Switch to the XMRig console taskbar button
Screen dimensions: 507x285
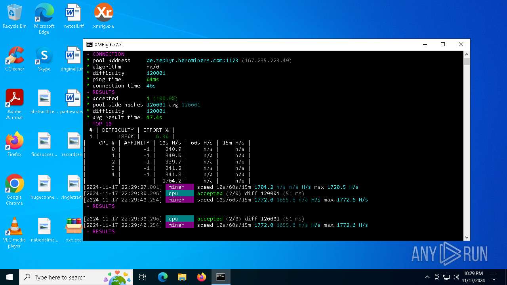tap(221, 277)
